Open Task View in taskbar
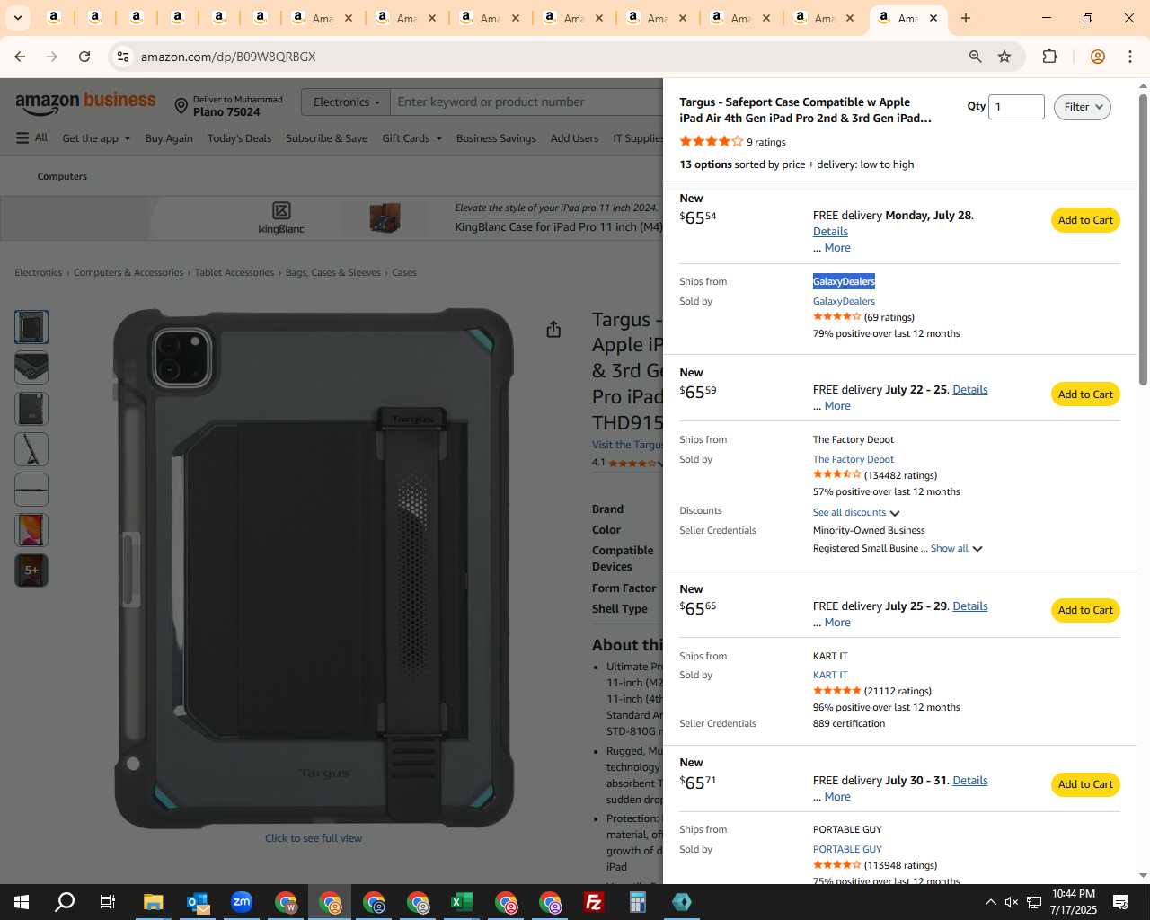Screen dimensions: 1150x920 pos(108,902)
